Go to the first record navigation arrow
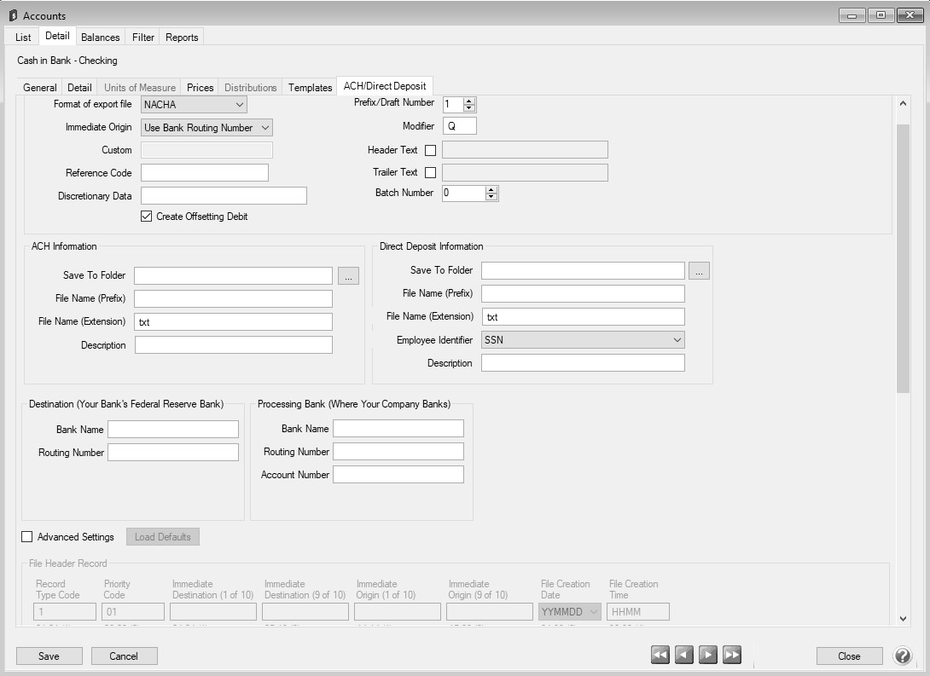930x676 pixels. (660, 655)
